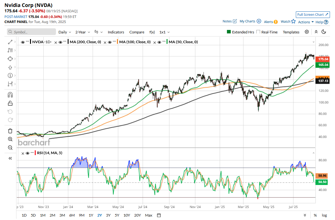The image size is (335, 220).
Task: Select the trend line drawing tool
Action: click(10, 42)
